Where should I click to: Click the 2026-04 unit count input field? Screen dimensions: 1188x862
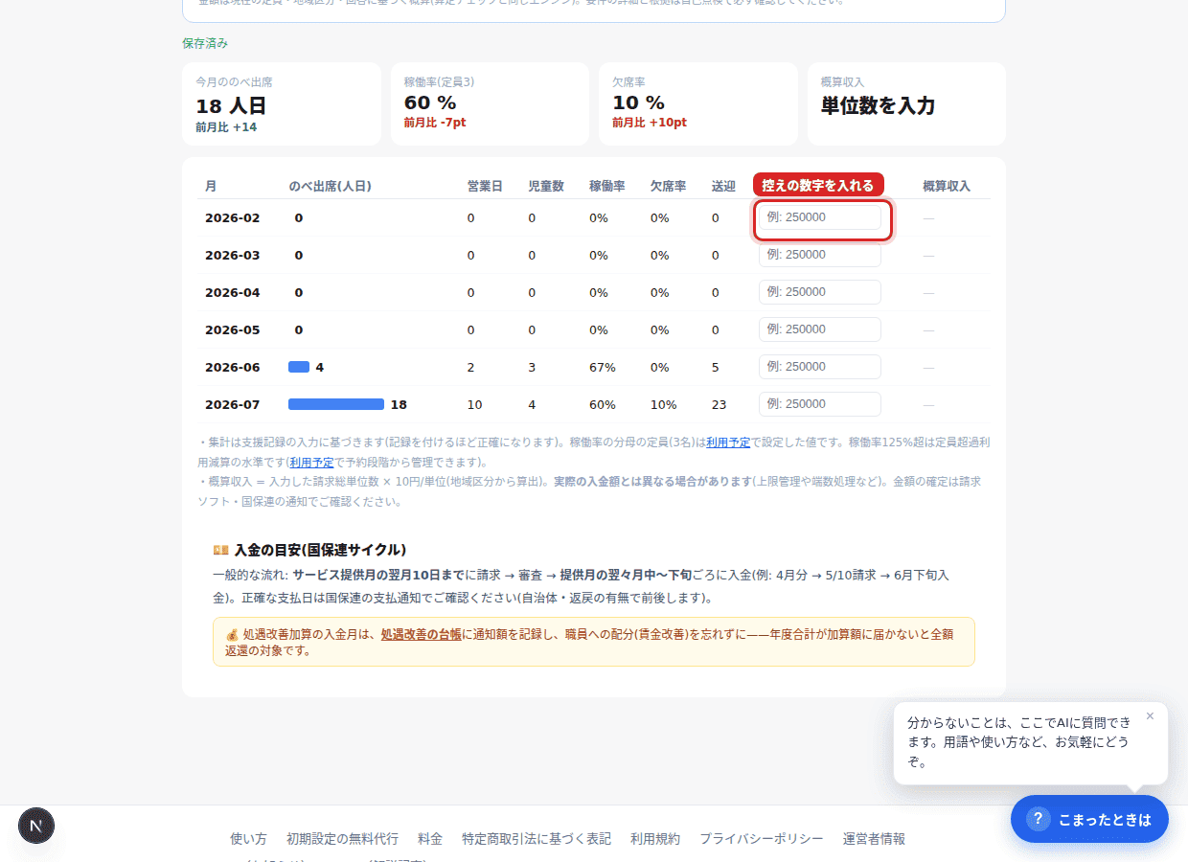coord(819,292)
